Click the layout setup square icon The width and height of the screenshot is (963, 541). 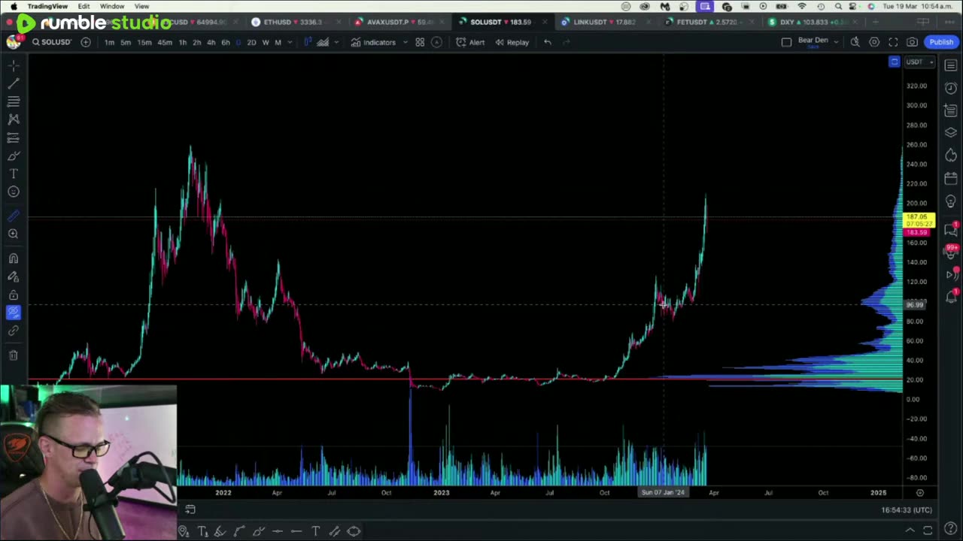787,42
